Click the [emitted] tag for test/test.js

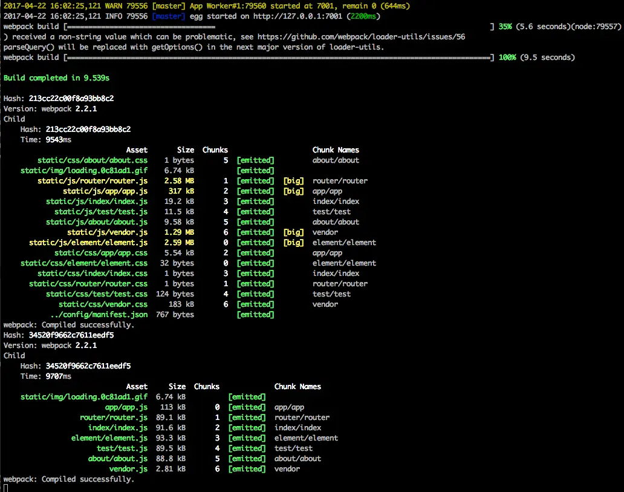tap(247, 448)
